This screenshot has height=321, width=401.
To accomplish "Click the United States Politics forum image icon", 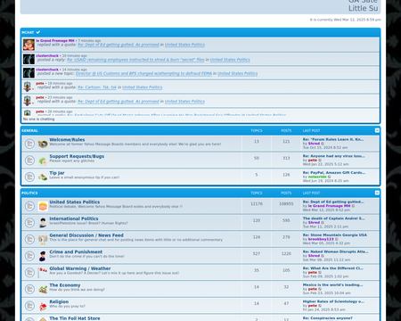I will 43,206.
